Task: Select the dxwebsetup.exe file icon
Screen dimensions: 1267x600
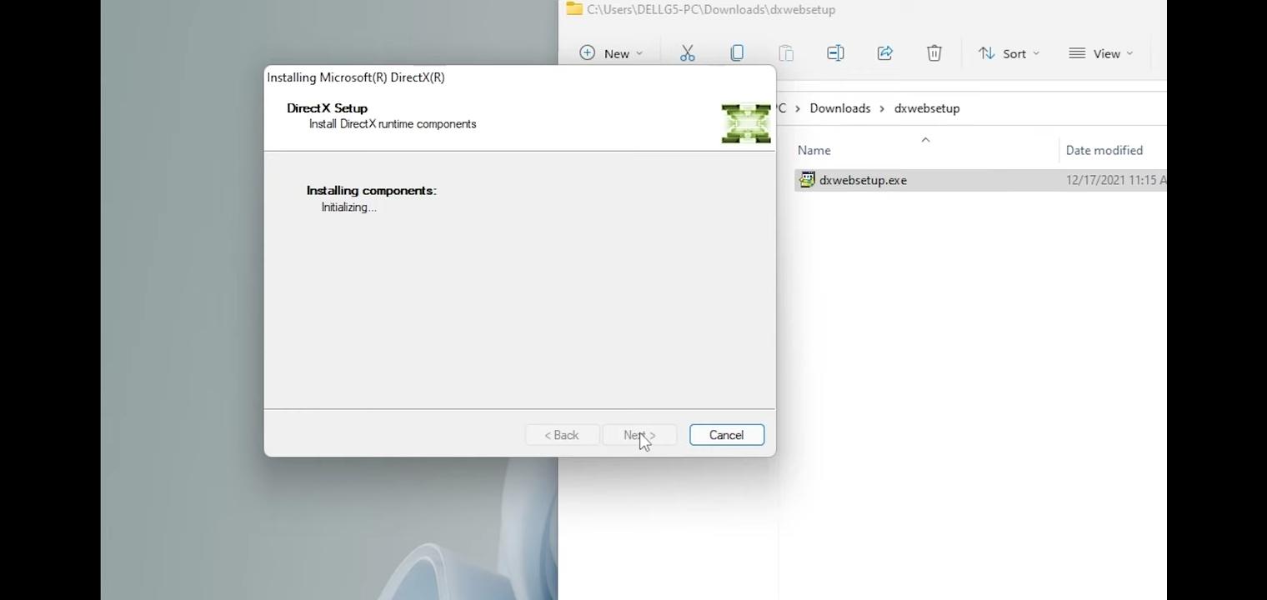Action: 806,179
